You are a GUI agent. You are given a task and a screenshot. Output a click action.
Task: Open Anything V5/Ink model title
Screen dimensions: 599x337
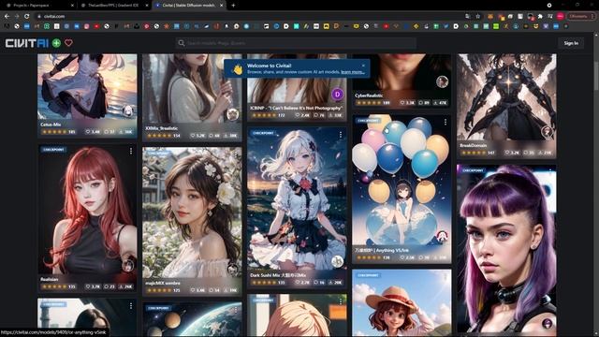pyautogui.click(x=382, y=250)
